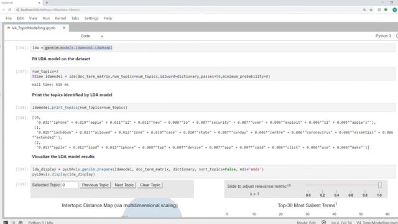Click the 'Fit LDA model on the dataset' heading
Viewport: 398px width, 224px height.
click(x=61, y=58)
